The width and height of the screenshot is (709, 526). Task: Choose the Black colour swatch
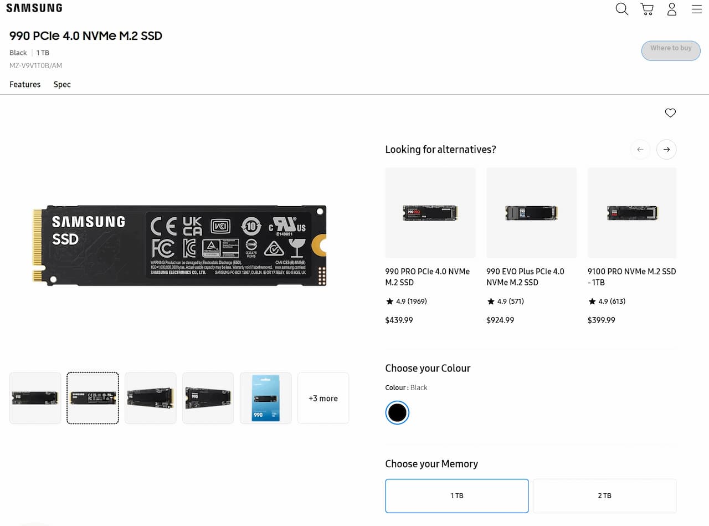[x=397, y=412]
